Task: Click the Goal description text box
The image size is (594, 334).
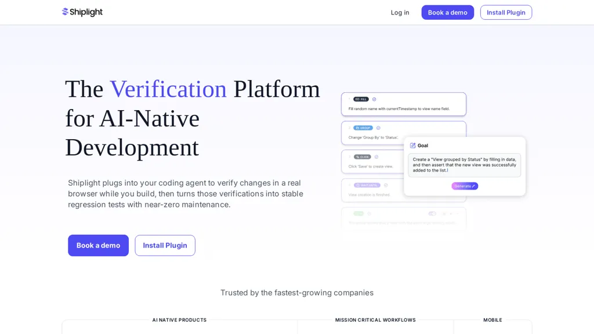Action: 464,165
